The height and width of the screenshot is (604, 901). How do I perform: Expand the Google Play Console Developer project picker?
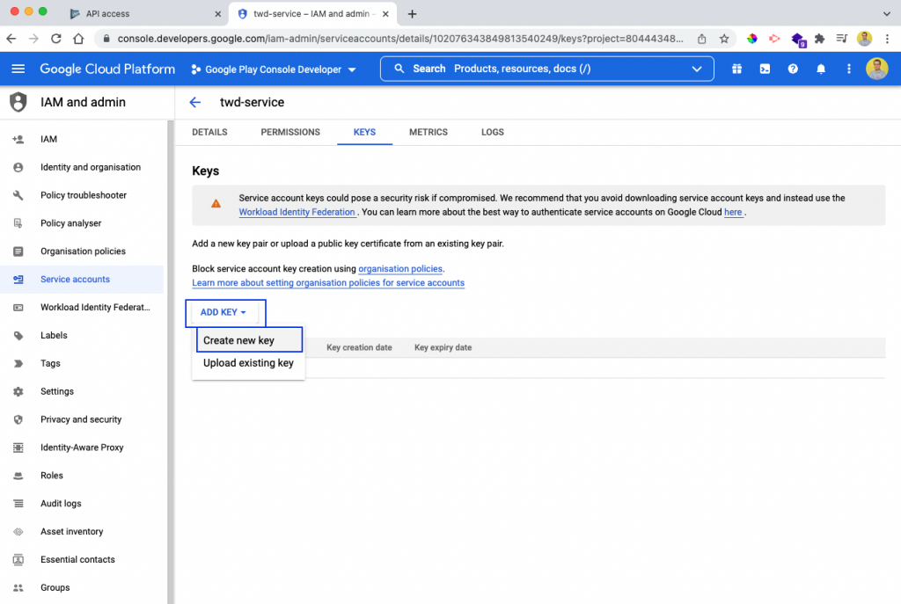pyautogui.click(x=275, y=69)
